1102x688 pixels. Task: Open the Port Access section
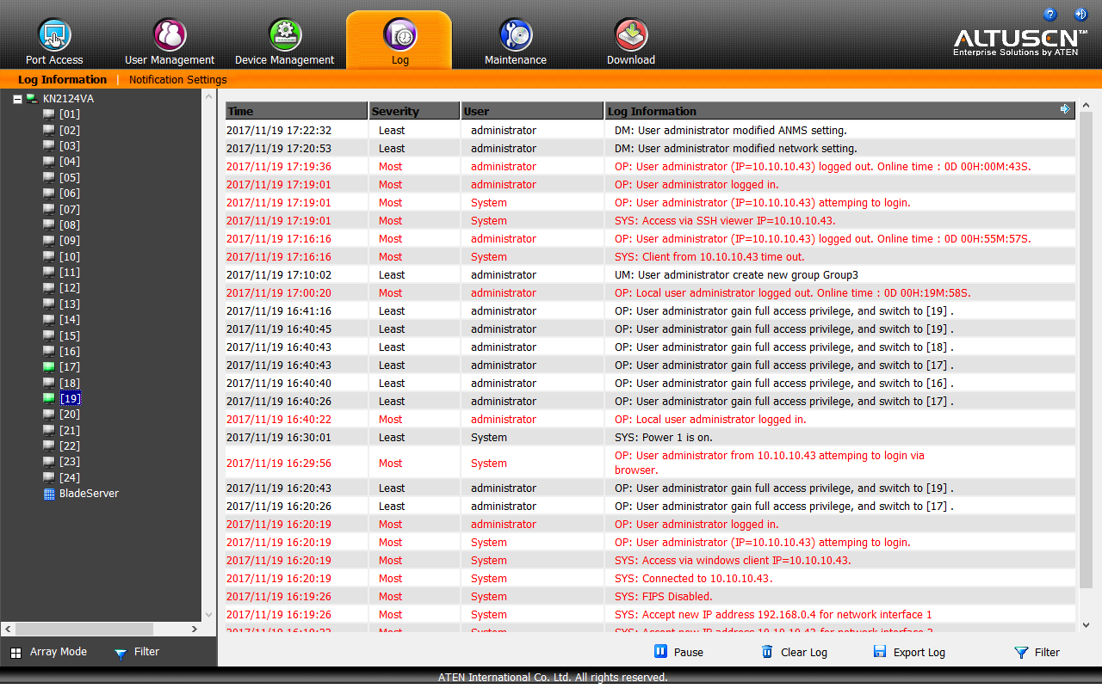54,42
